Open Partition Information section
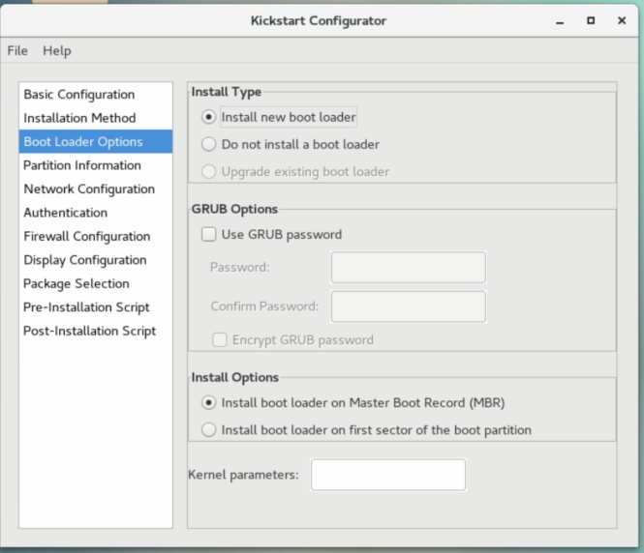This screenshot has height=553, width=644. click(x=95, y=165)
